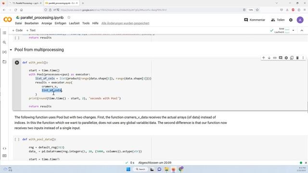308x173 pixels.
Task: Open browser downloads panel
Action: pos(287,10)
